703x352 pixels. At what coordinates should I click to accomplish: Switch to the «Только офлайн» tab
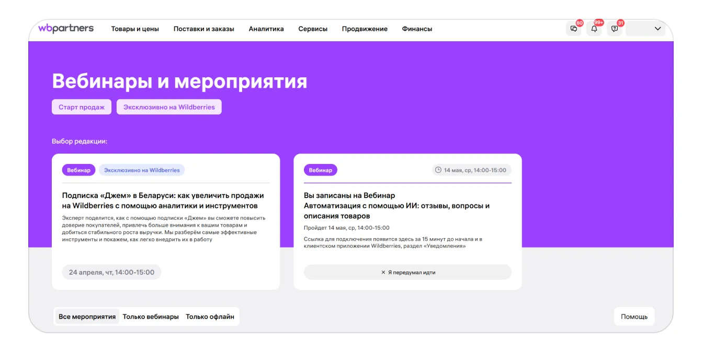(x=210, y=316)
